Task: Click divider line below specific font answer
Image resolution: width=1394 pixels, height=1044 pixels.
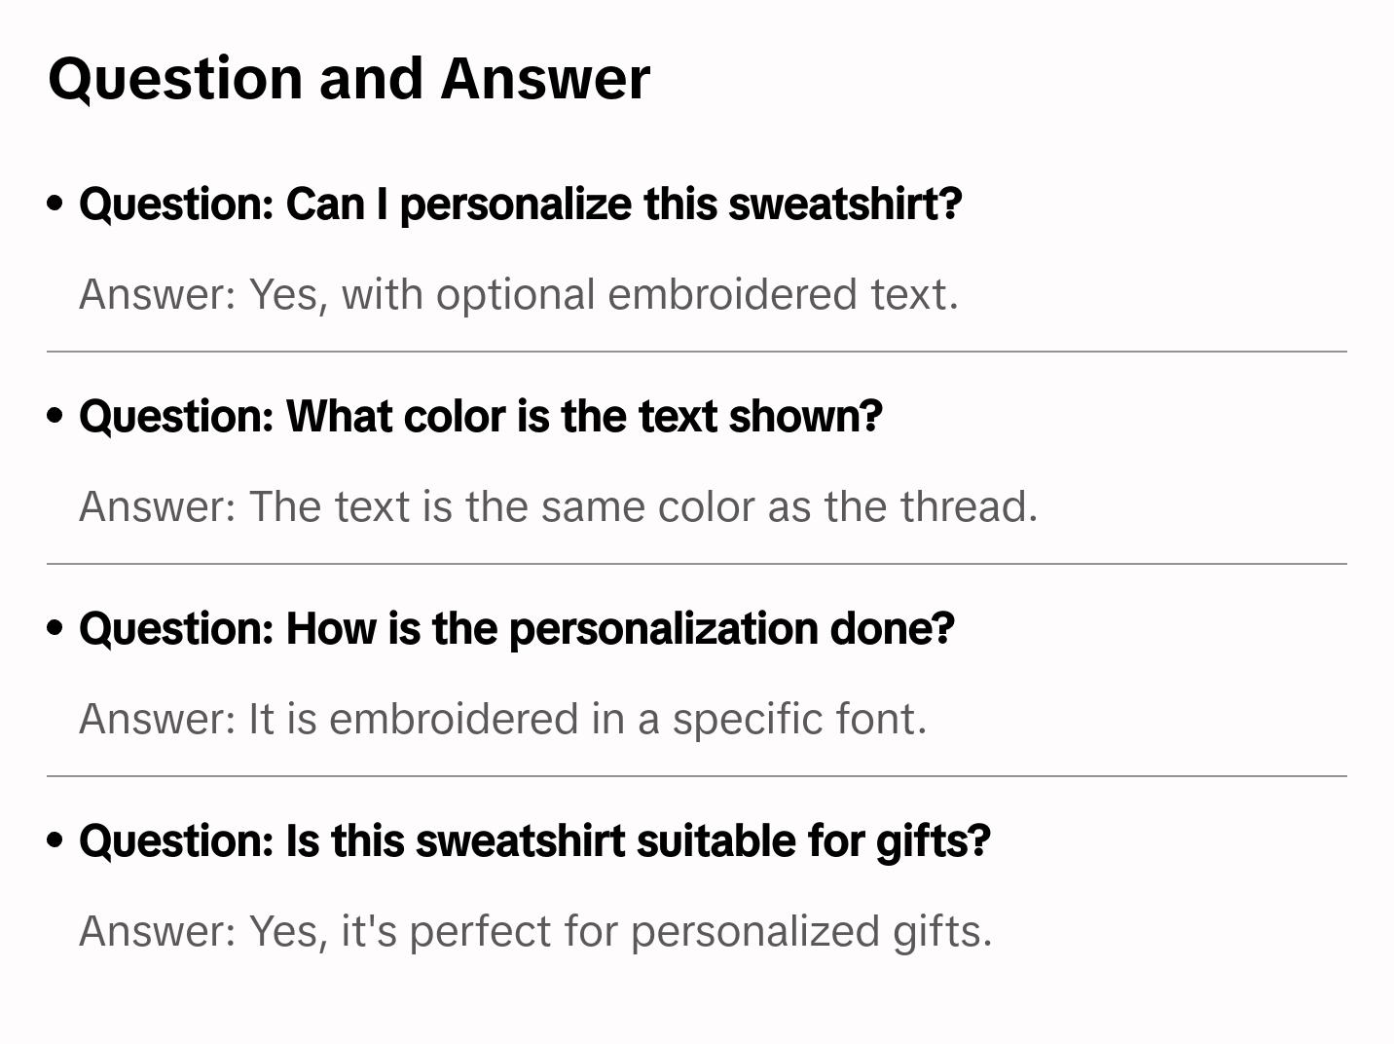Action: tap(696, 776)
